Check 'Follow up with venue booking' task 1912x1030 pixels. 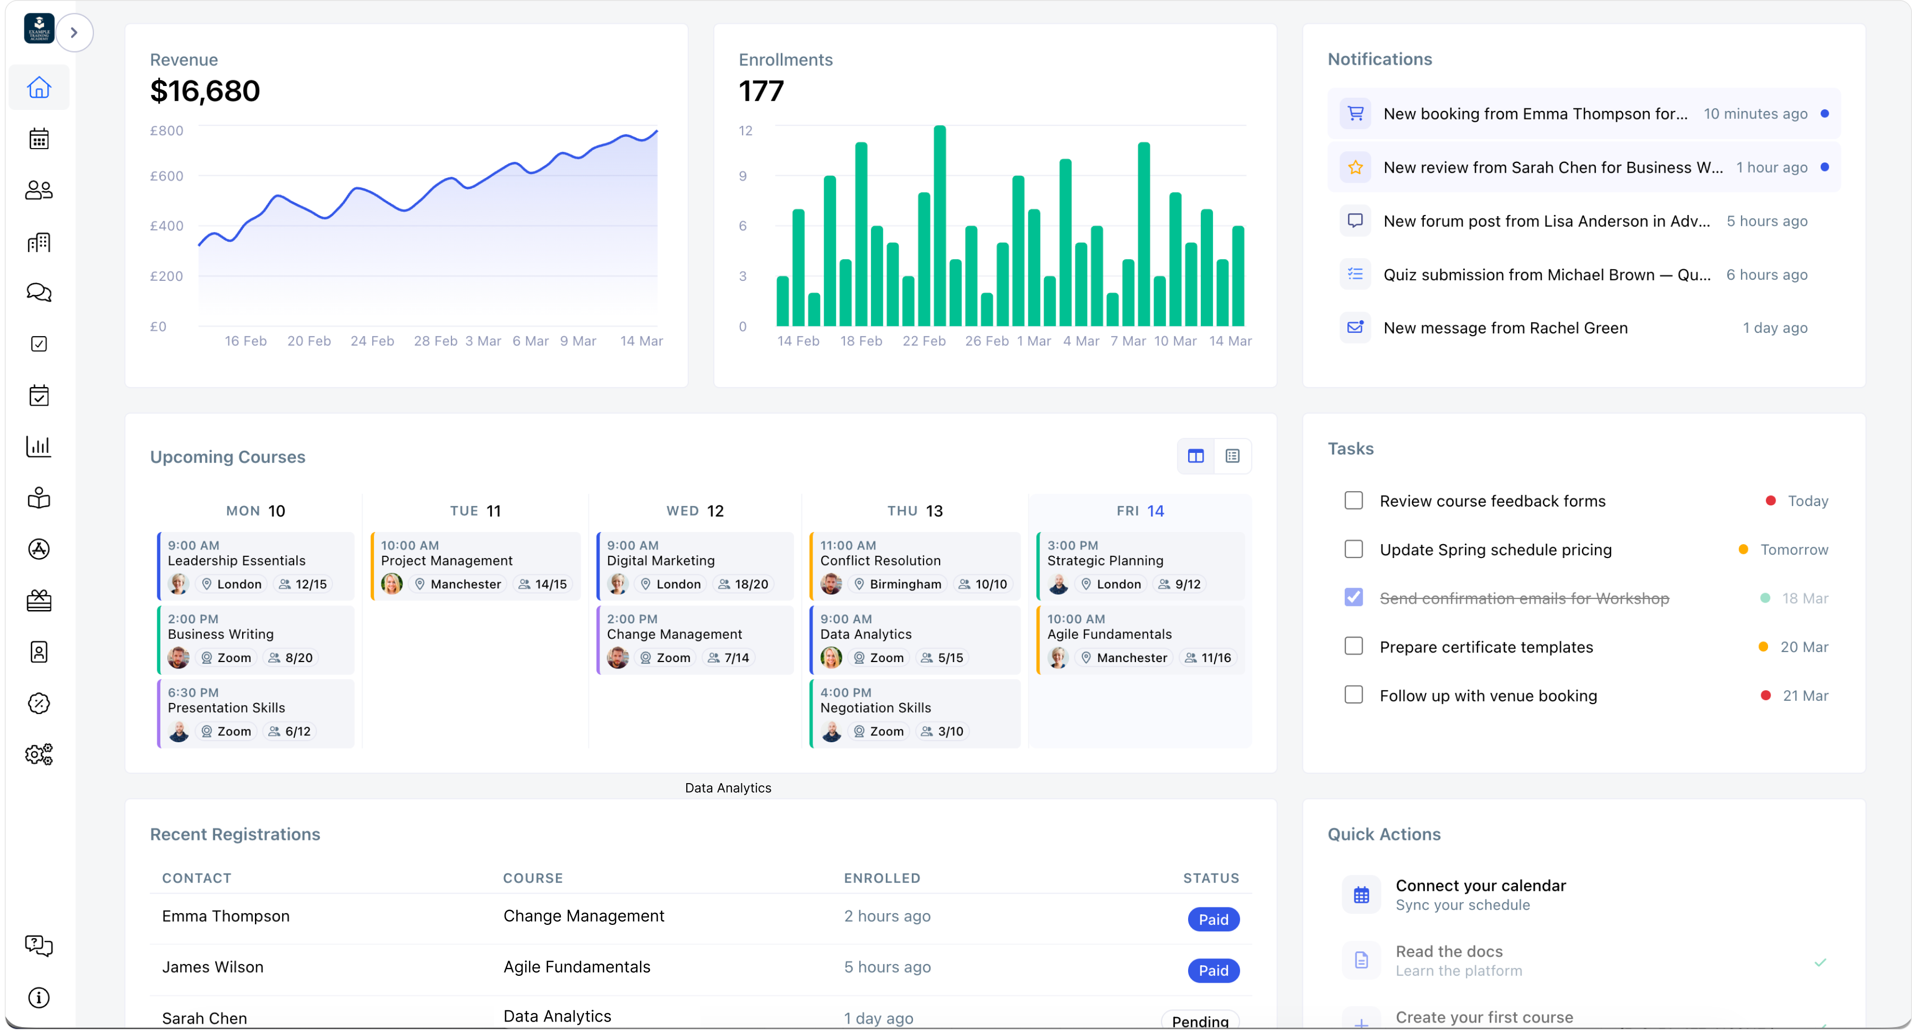(1353, 694)
